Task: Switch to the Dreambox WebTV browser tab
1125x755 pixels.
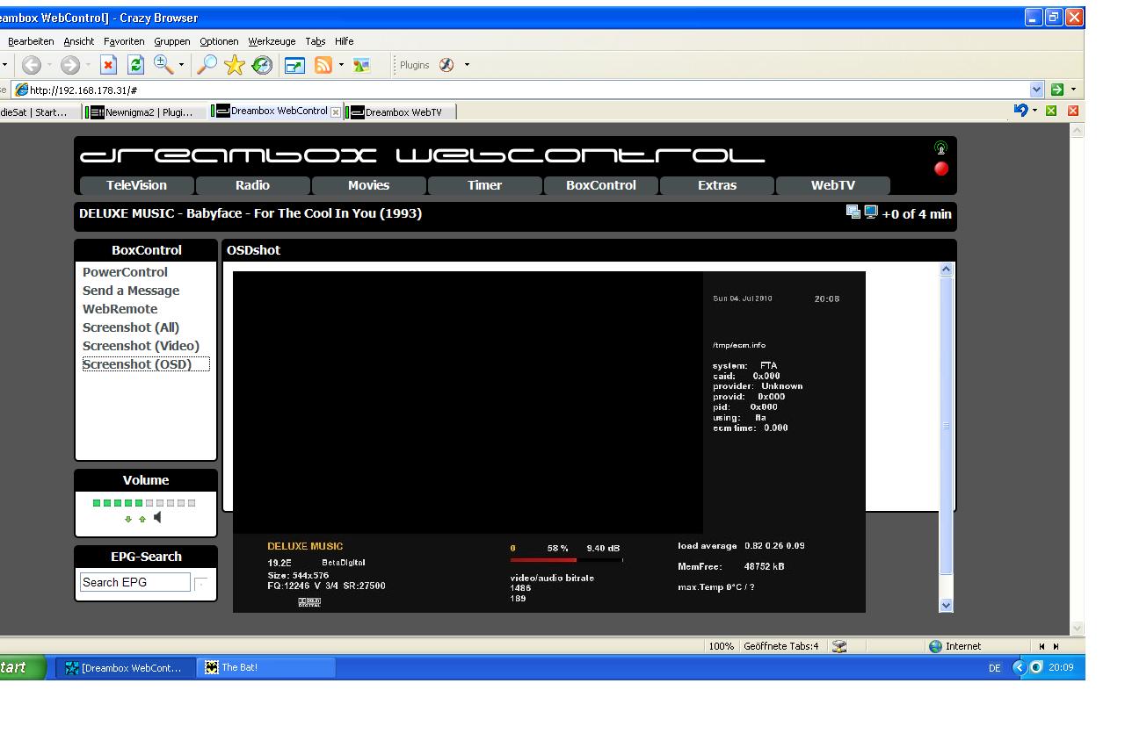Action: tap(401, 111)
